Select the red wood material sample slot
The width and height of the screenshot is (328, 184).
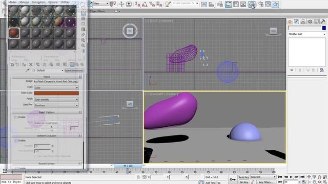(x=14, y=33)
